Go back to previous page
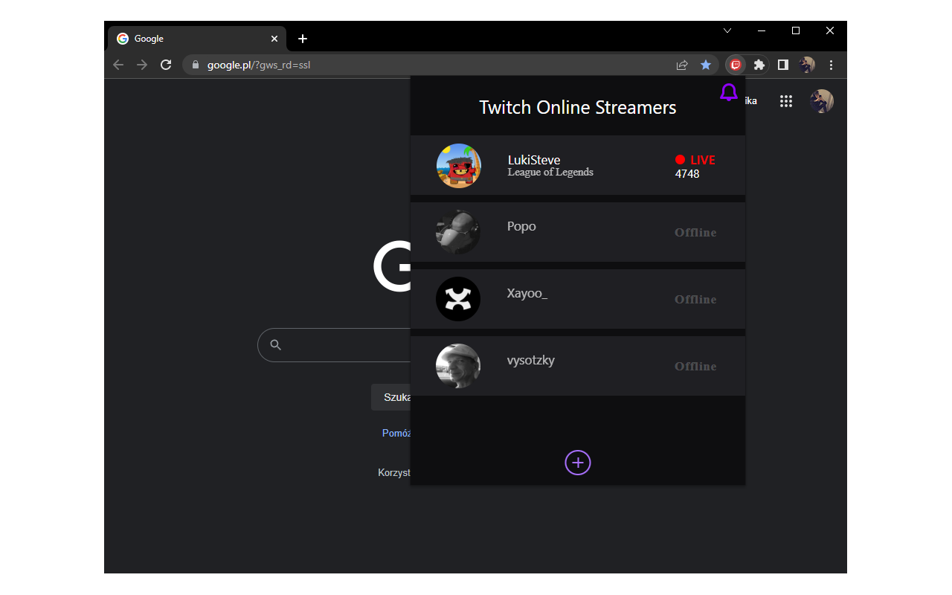952x595 pixels. pos(118,65)
